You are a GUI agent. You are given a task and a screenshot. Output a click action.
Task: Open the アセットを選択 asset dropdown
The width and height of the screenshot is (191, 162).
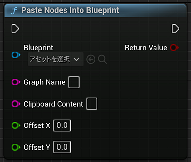click(56, 59)
